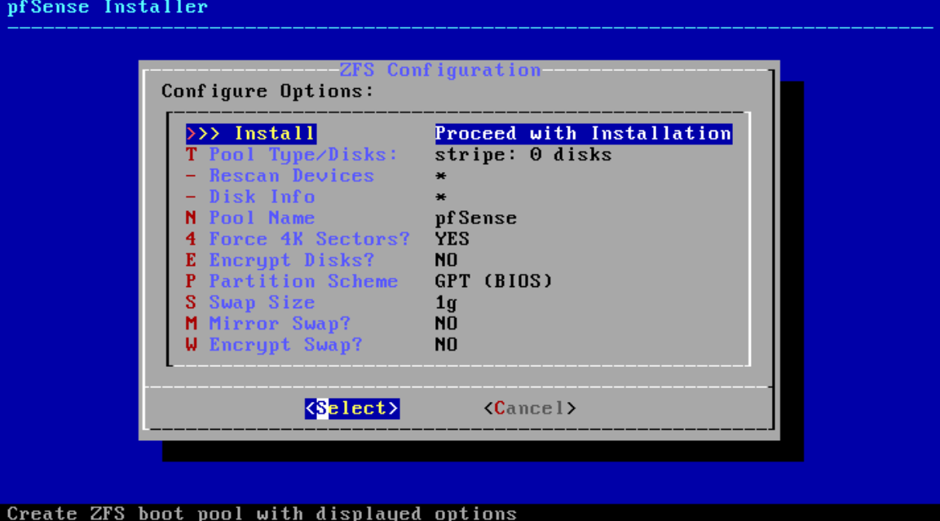
Task: Toggle the Encrypt Swap option
Action: pos(285,345)
